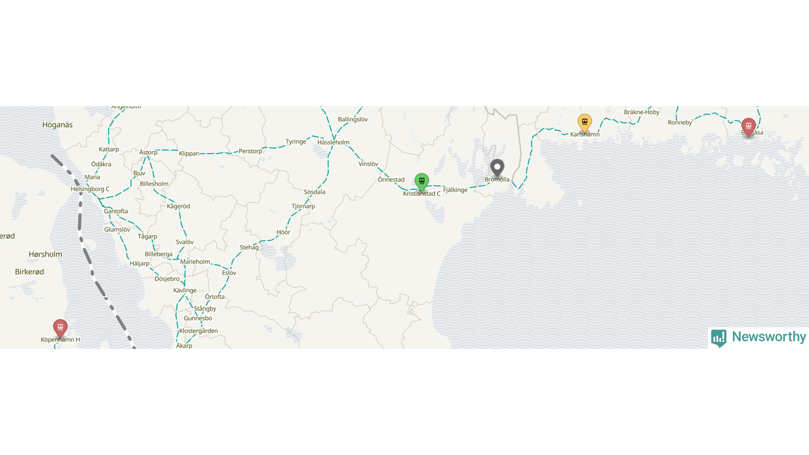Screen dimensions: 809x455
Task: Click the yellow train marker at Karlshamn
Action: [585, 123]
